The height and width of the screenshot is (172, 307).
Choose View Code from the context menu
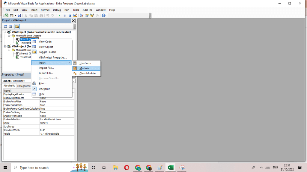pos(52,42)
